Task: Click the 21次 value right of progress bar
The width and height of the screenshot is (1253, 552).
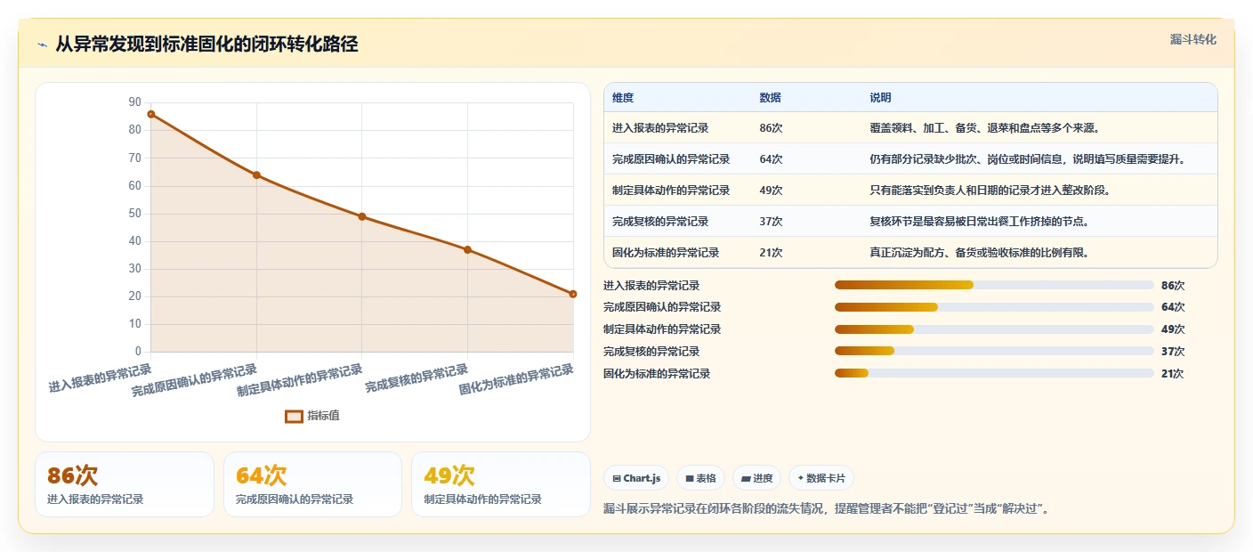Action: click(1173, 374)
